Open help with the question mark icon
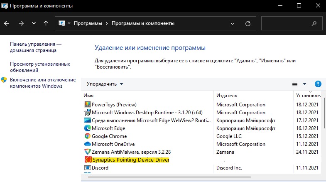This screenshot has height=182, width=326. pyautogui.click(x=318, y=84)
